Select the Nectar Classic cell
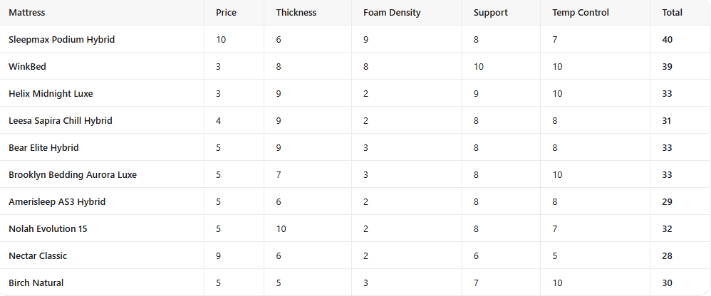The height and width of the screenshot is (296, 711). click(38, 255)
